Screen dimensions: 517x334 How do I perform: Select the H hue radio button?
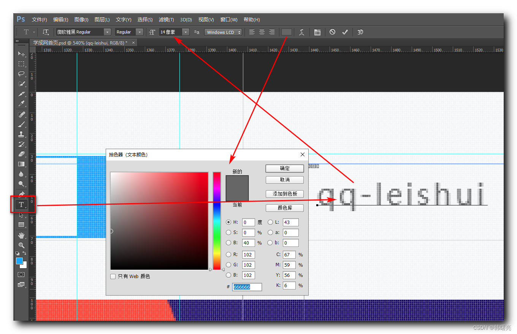(x=228, y=222)
